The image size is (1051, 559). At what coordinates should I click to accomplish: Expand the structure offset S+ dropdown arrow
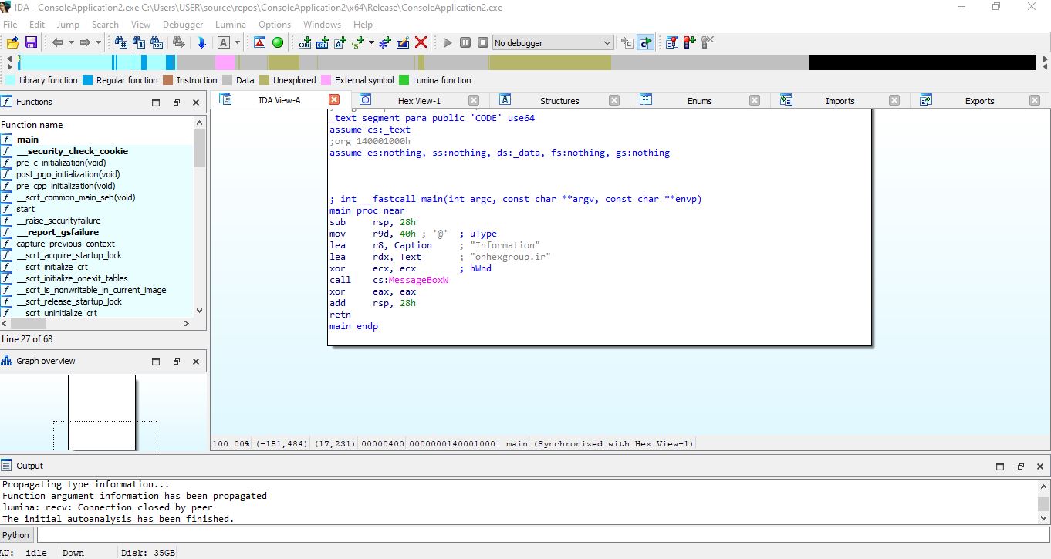coord(371,42)
